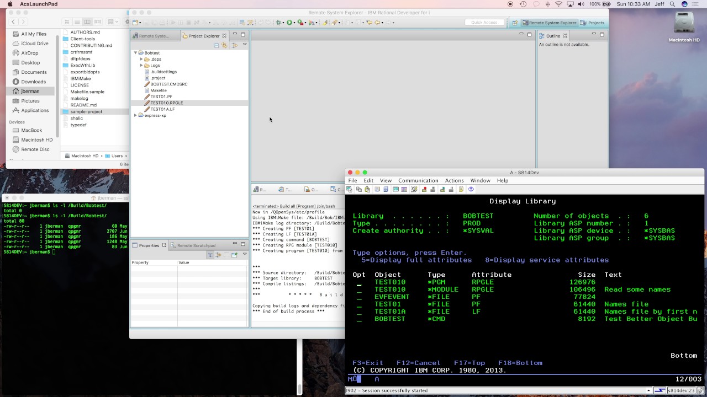Image resolution: width=707 pixels, height=397 pixels.
Task: Select sample-project folder in Finder
Action: [x=86, y=111]
